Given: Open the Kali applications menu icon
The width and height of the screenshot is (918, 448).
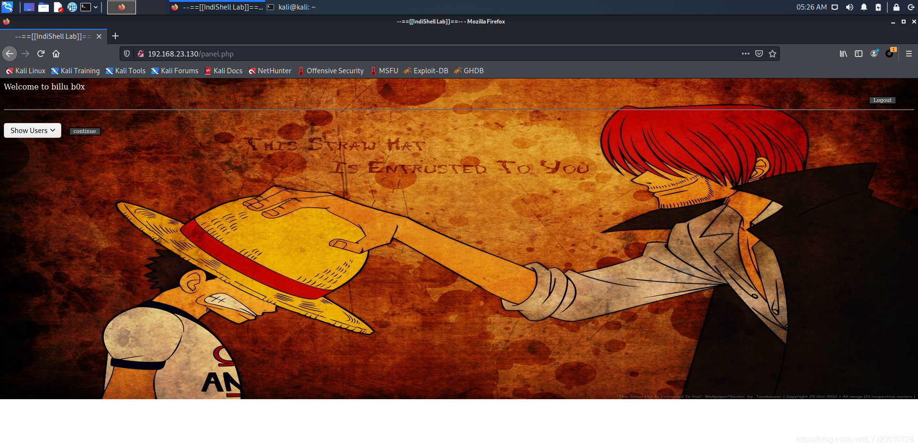Looking at the screenshot, I should (7, 7).
